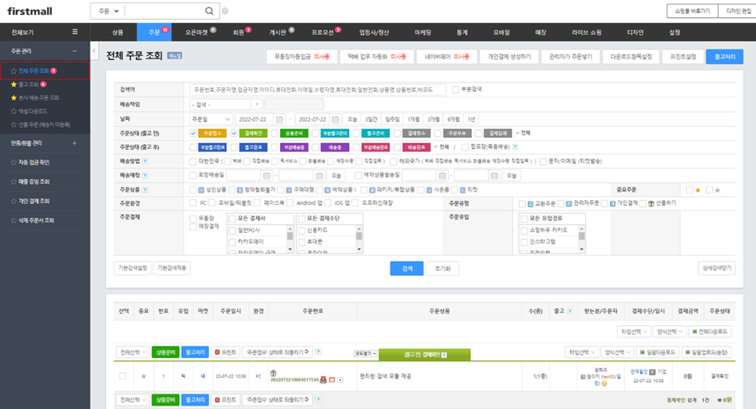The width and height of the screenshot is (756, 409).
Task: Toggle favorite star next to 자동 입금 확인
Action: tap(13, 162)
